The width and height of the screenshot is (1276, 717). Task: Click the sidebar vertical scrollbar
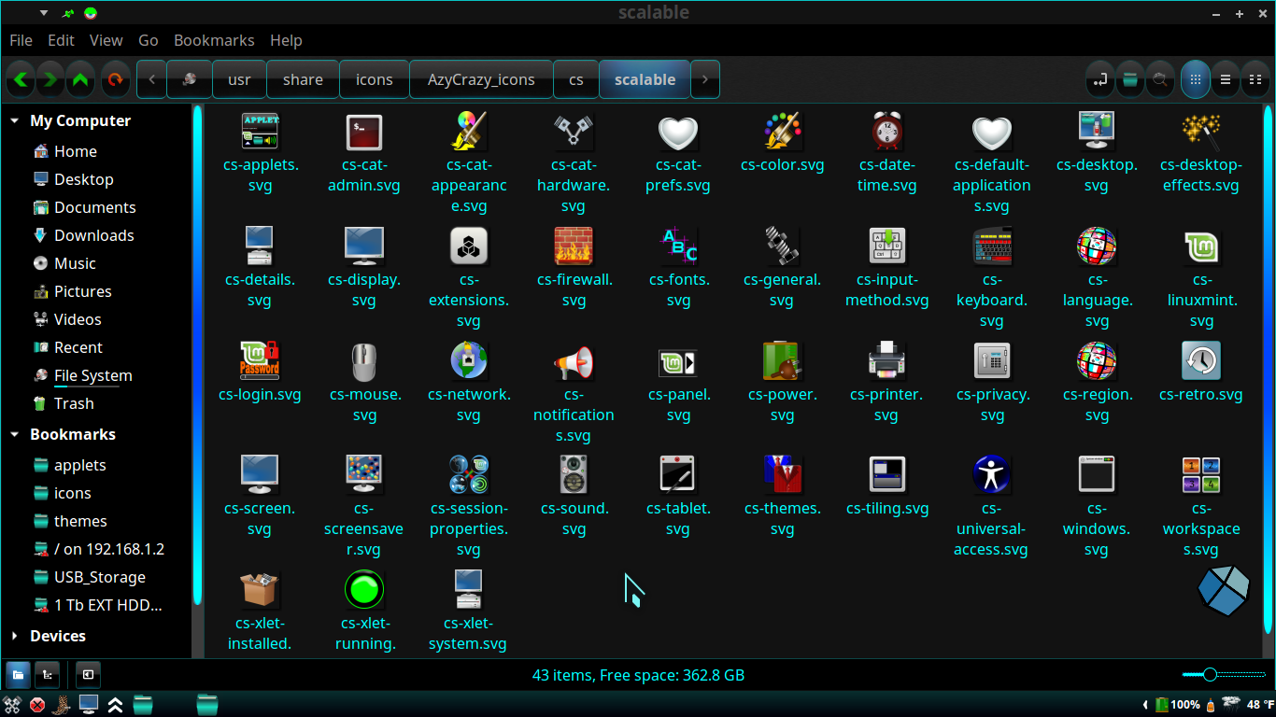point(197,355)
